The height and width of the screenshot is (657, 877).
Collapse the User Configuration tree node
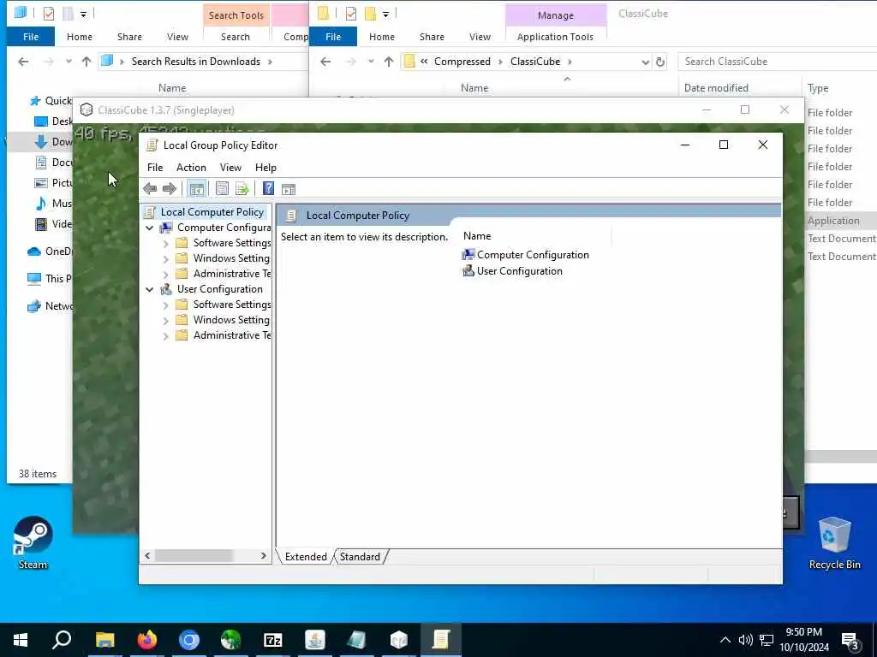[x=149, y=289]
